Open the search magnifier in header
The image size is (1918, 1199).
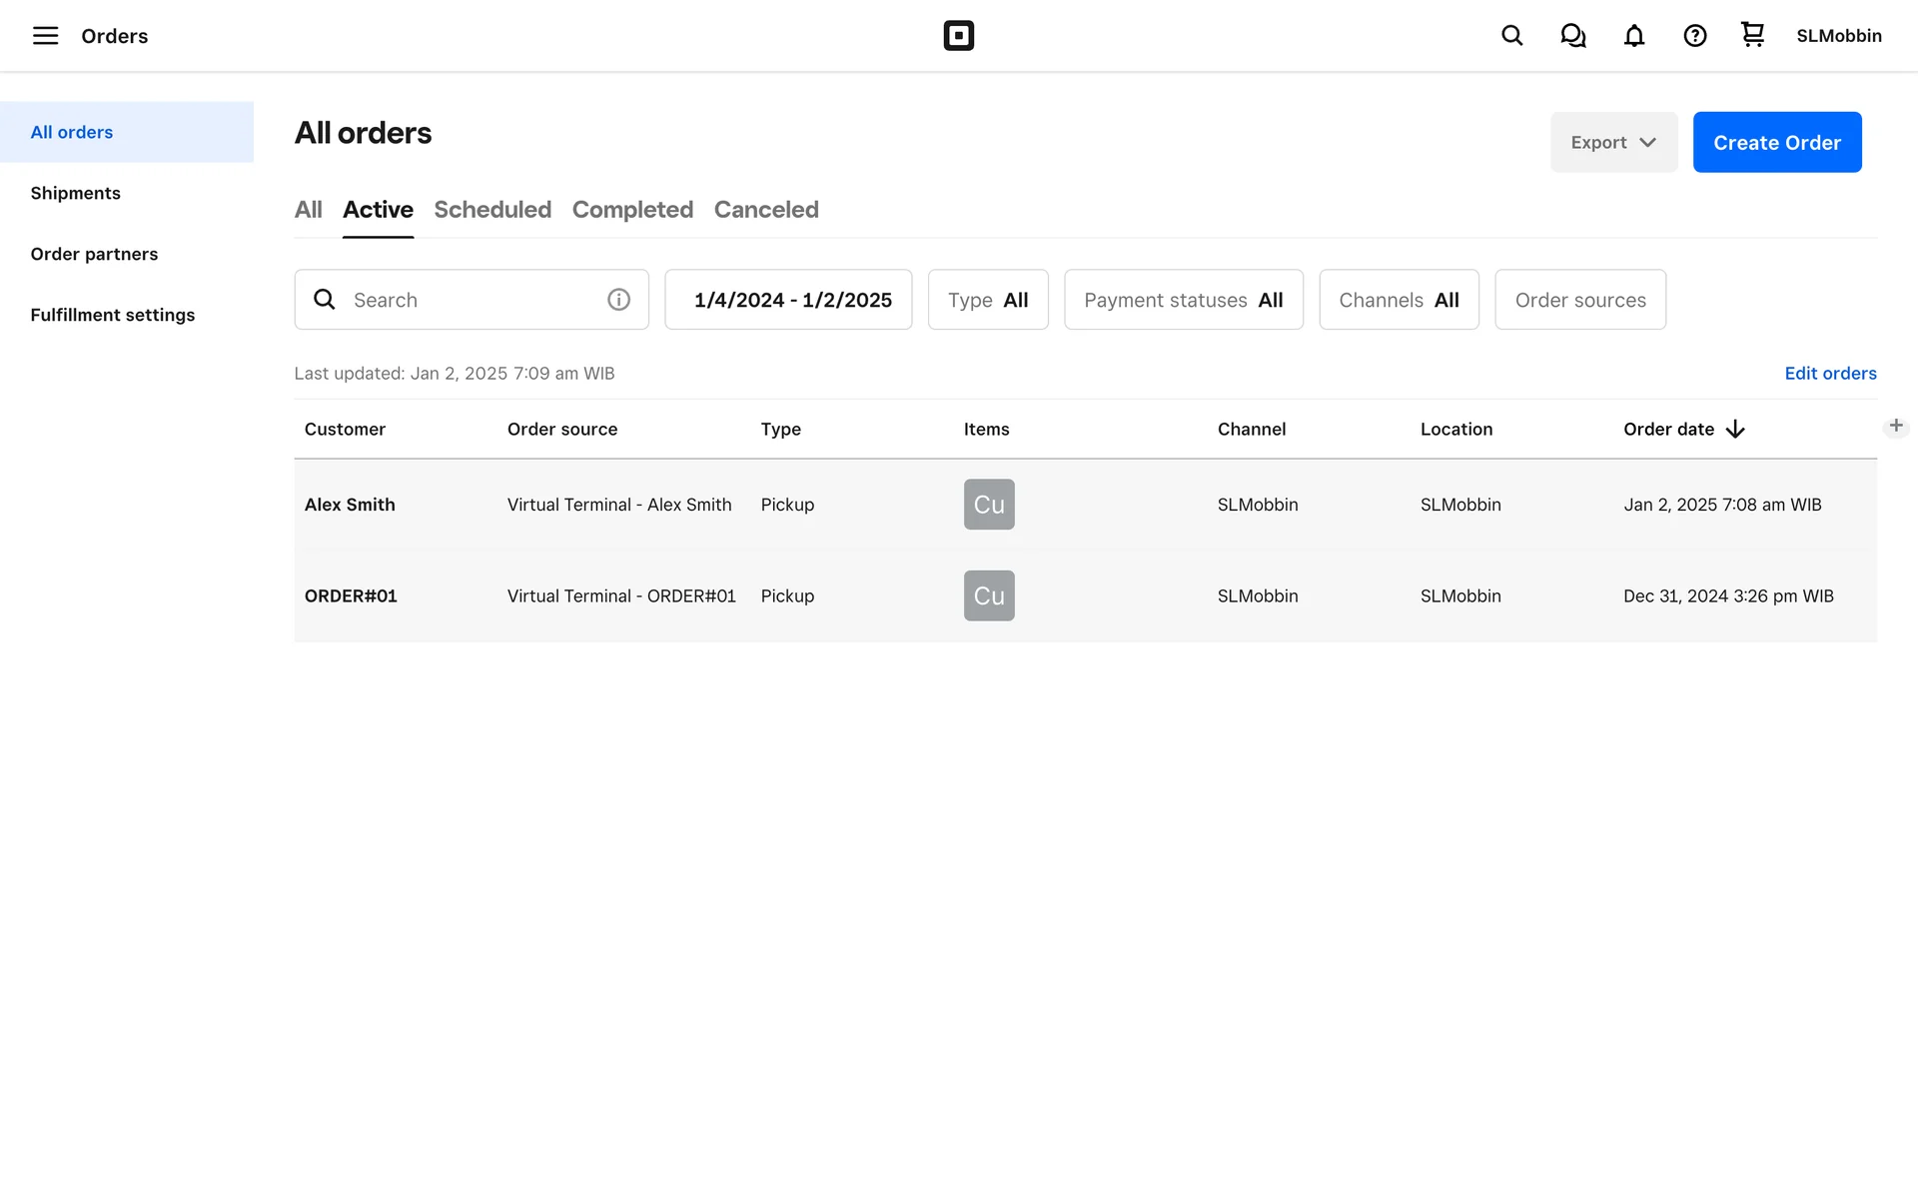1511,36
